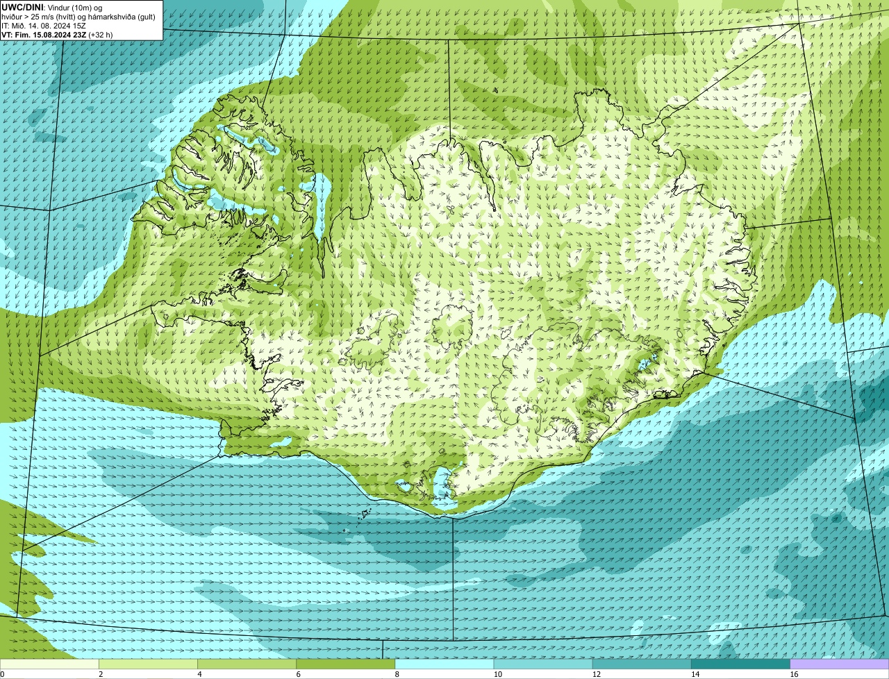889x679 pixels.
Task: Click the "IT: Mið. 14. 08. 2024 15Z" line
Action: pos(44,25)
